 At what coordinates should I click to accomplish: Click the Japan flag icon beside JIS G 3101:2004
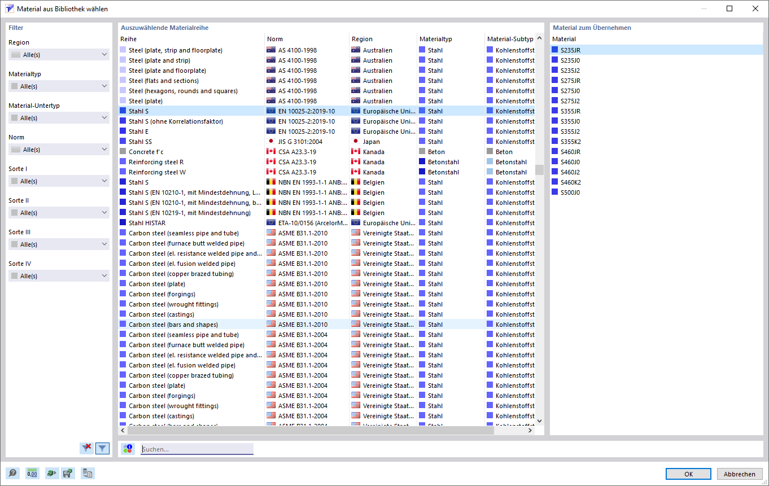coord(271,142)
